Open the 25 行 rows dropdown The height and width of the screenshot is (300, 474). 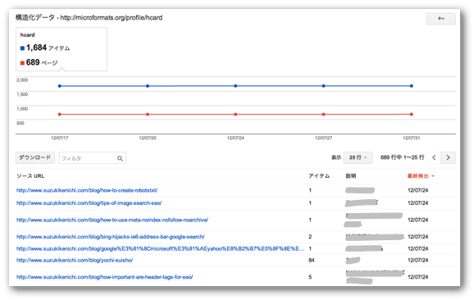coord(358,157)
